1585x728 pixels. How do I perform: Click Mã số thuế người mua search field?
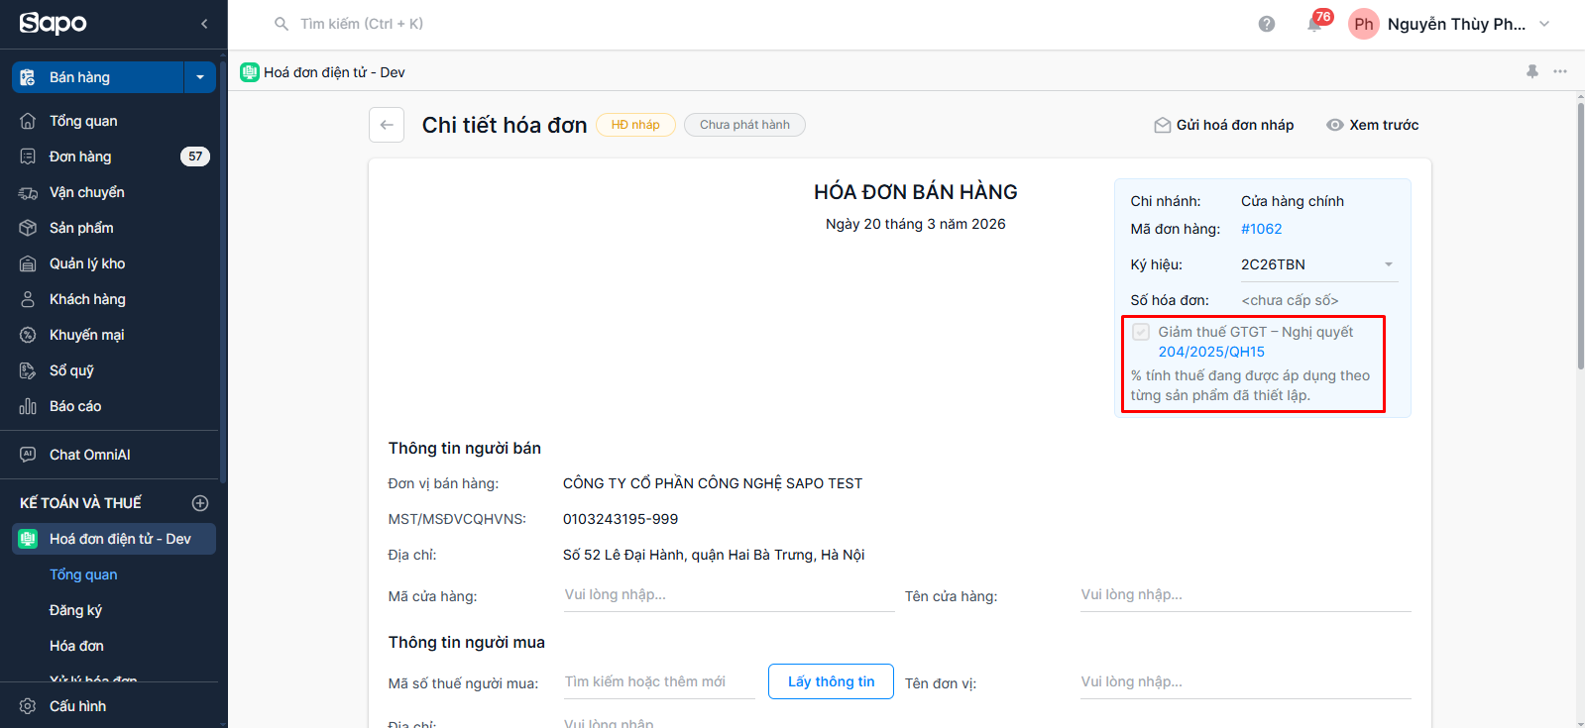tap(659, 682)
